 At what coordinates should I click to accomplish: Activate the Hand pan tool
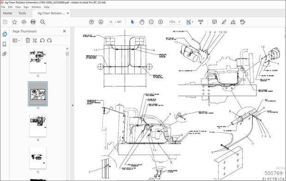[142, 22]
